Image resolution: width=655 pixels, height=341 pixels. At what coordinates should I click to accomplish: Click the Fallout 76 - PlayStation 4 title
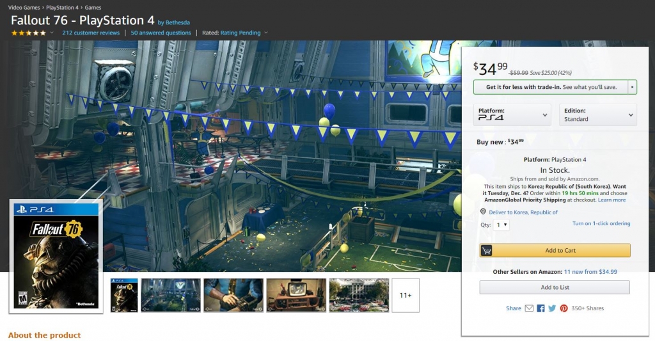point(83,20)
